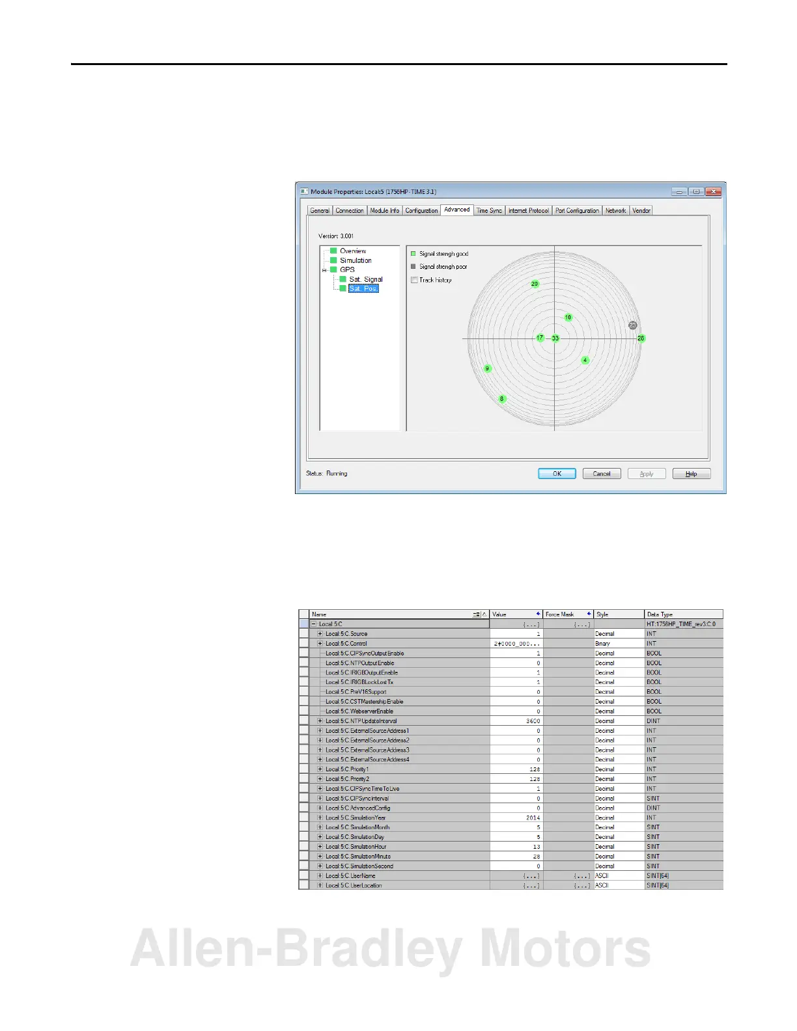Click the 28 value of SimulationMinute
The height and width of the screenshot is (1031, 797).
pyautogui.click(x=516, y=857)
